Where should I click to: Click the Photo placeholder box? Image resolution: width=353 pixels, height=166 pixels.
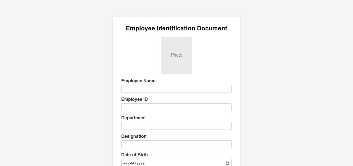(x=176, y=55)
